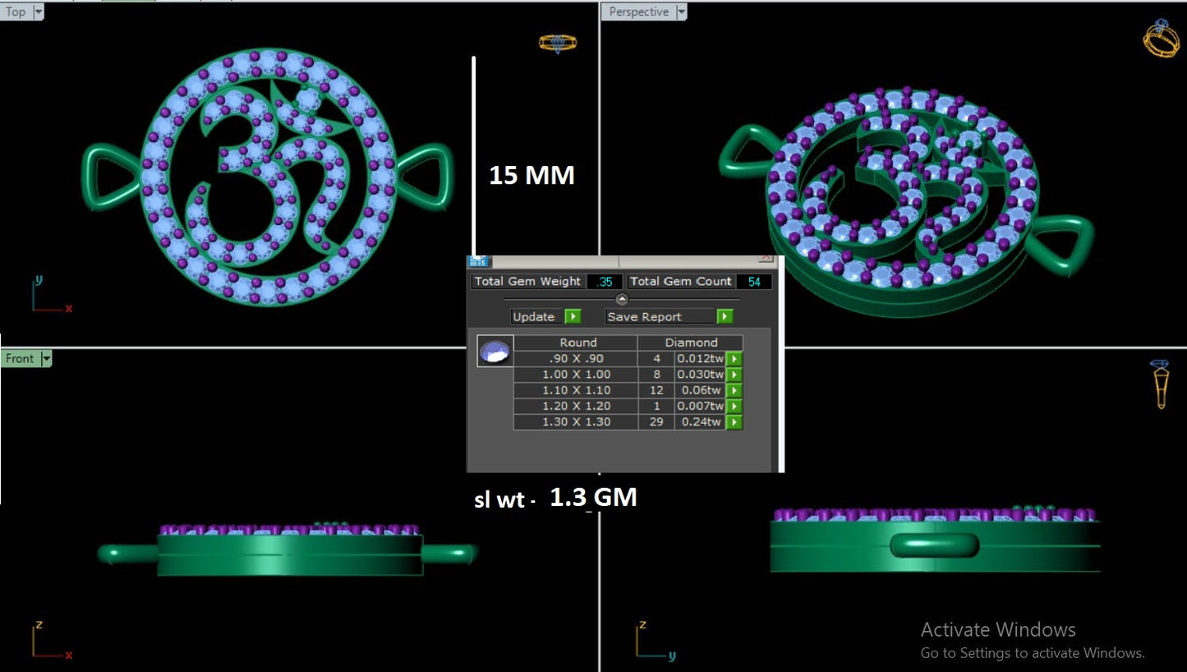
Task: Click the Total Gem Weight label
Action: tap(528, 281)
